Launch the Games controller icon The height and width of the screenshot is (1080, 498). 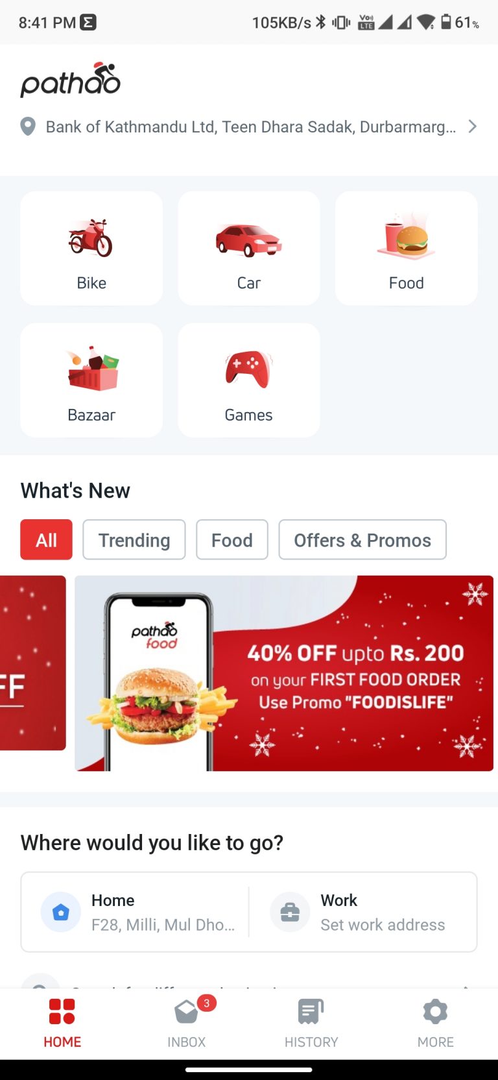point(249,369)
